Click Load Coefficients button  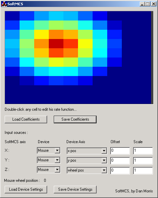pyautogui.click(x=26, y=119)
